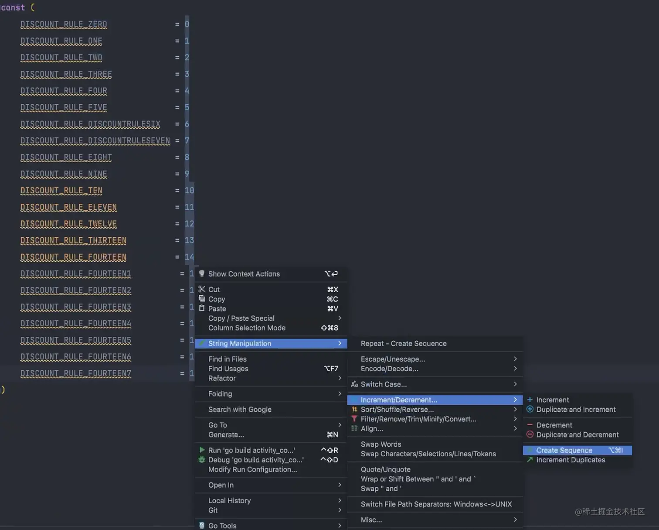Click the DISCOUNT_RULE_DISCOUNTRULESIX constant
The height and width of the screenshot is (530, 659).
click(x=90, y=124)
